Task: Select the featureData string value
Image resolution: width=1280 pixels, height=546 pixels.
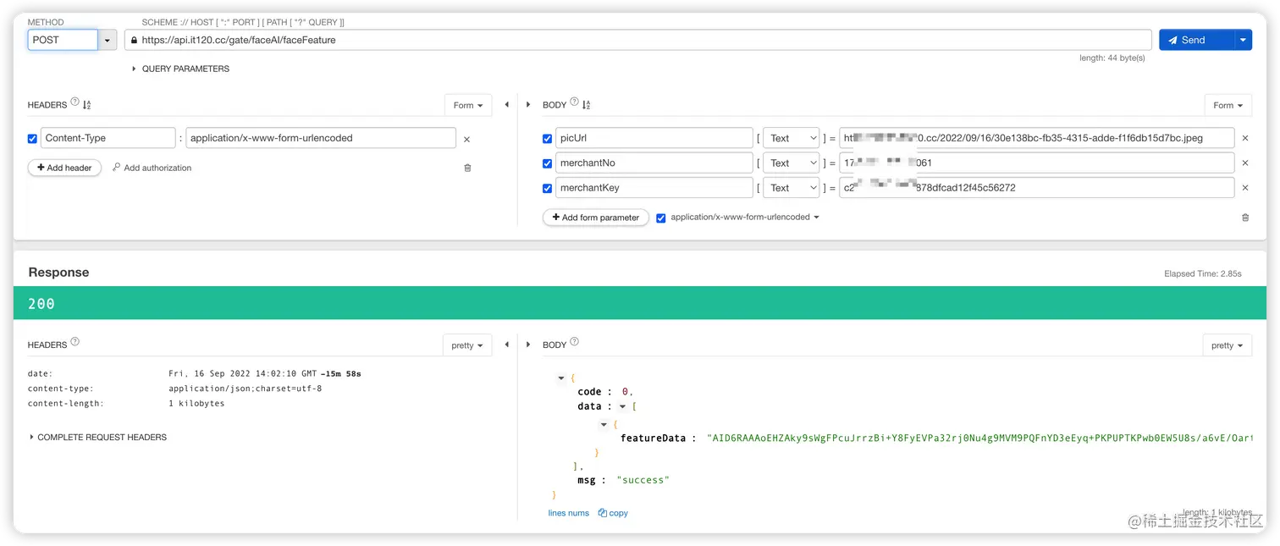Action: pyautogui.click(x=979, y=438)
